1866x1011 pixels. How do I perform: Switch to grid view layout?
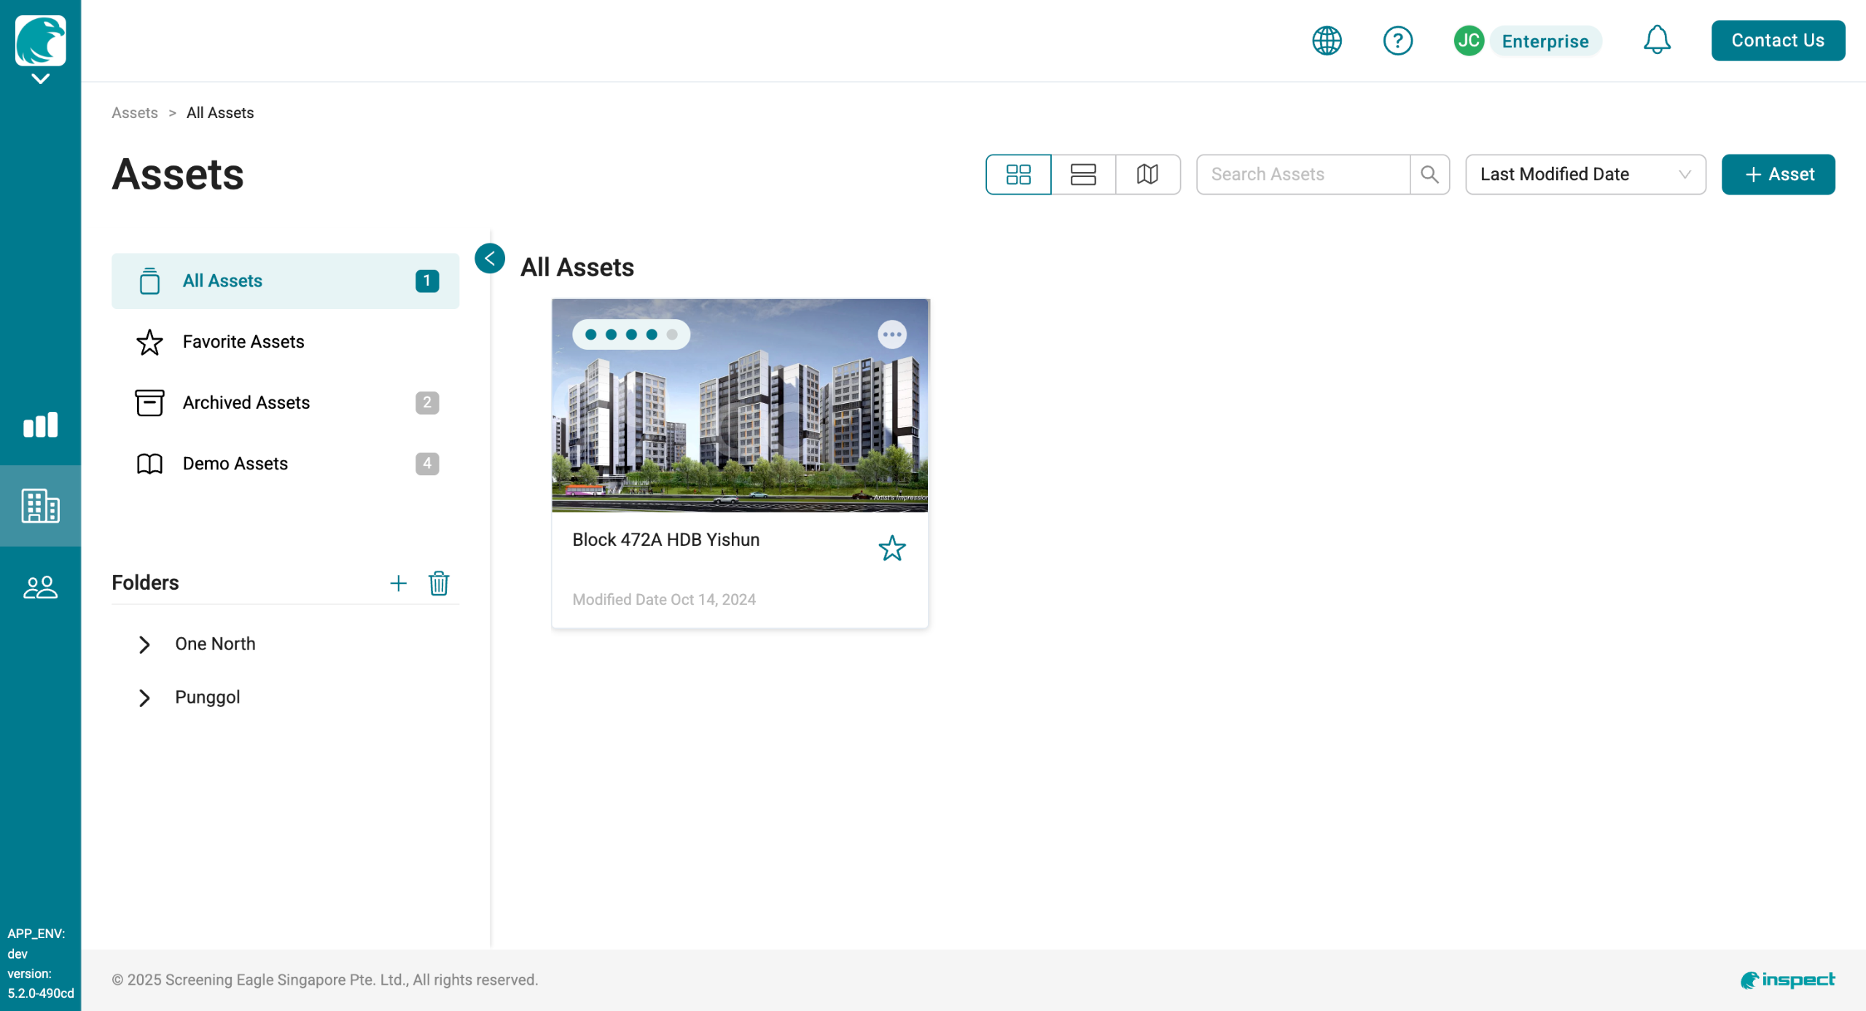(1018, 174)
